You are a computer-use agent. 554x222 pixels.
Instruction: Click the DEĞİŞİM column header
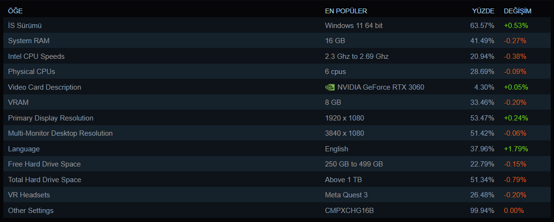[518, 11]
